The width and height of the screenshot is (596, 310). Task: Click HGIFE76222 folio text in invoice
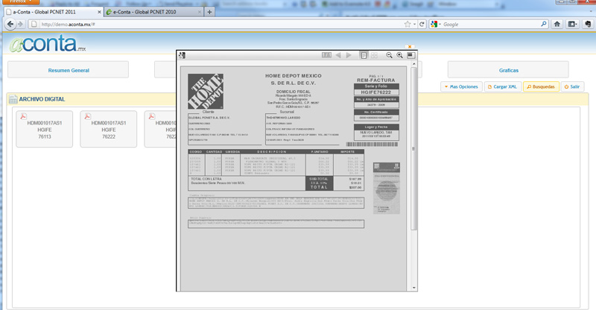coord(376,92)
